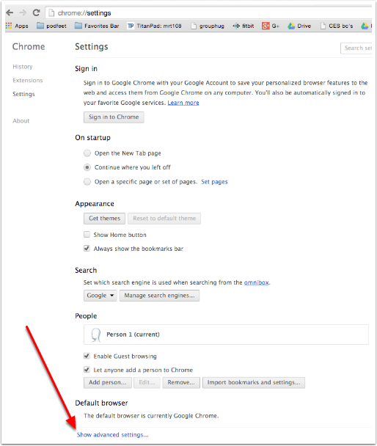Open the Drive bookmark

coord(299,26)
